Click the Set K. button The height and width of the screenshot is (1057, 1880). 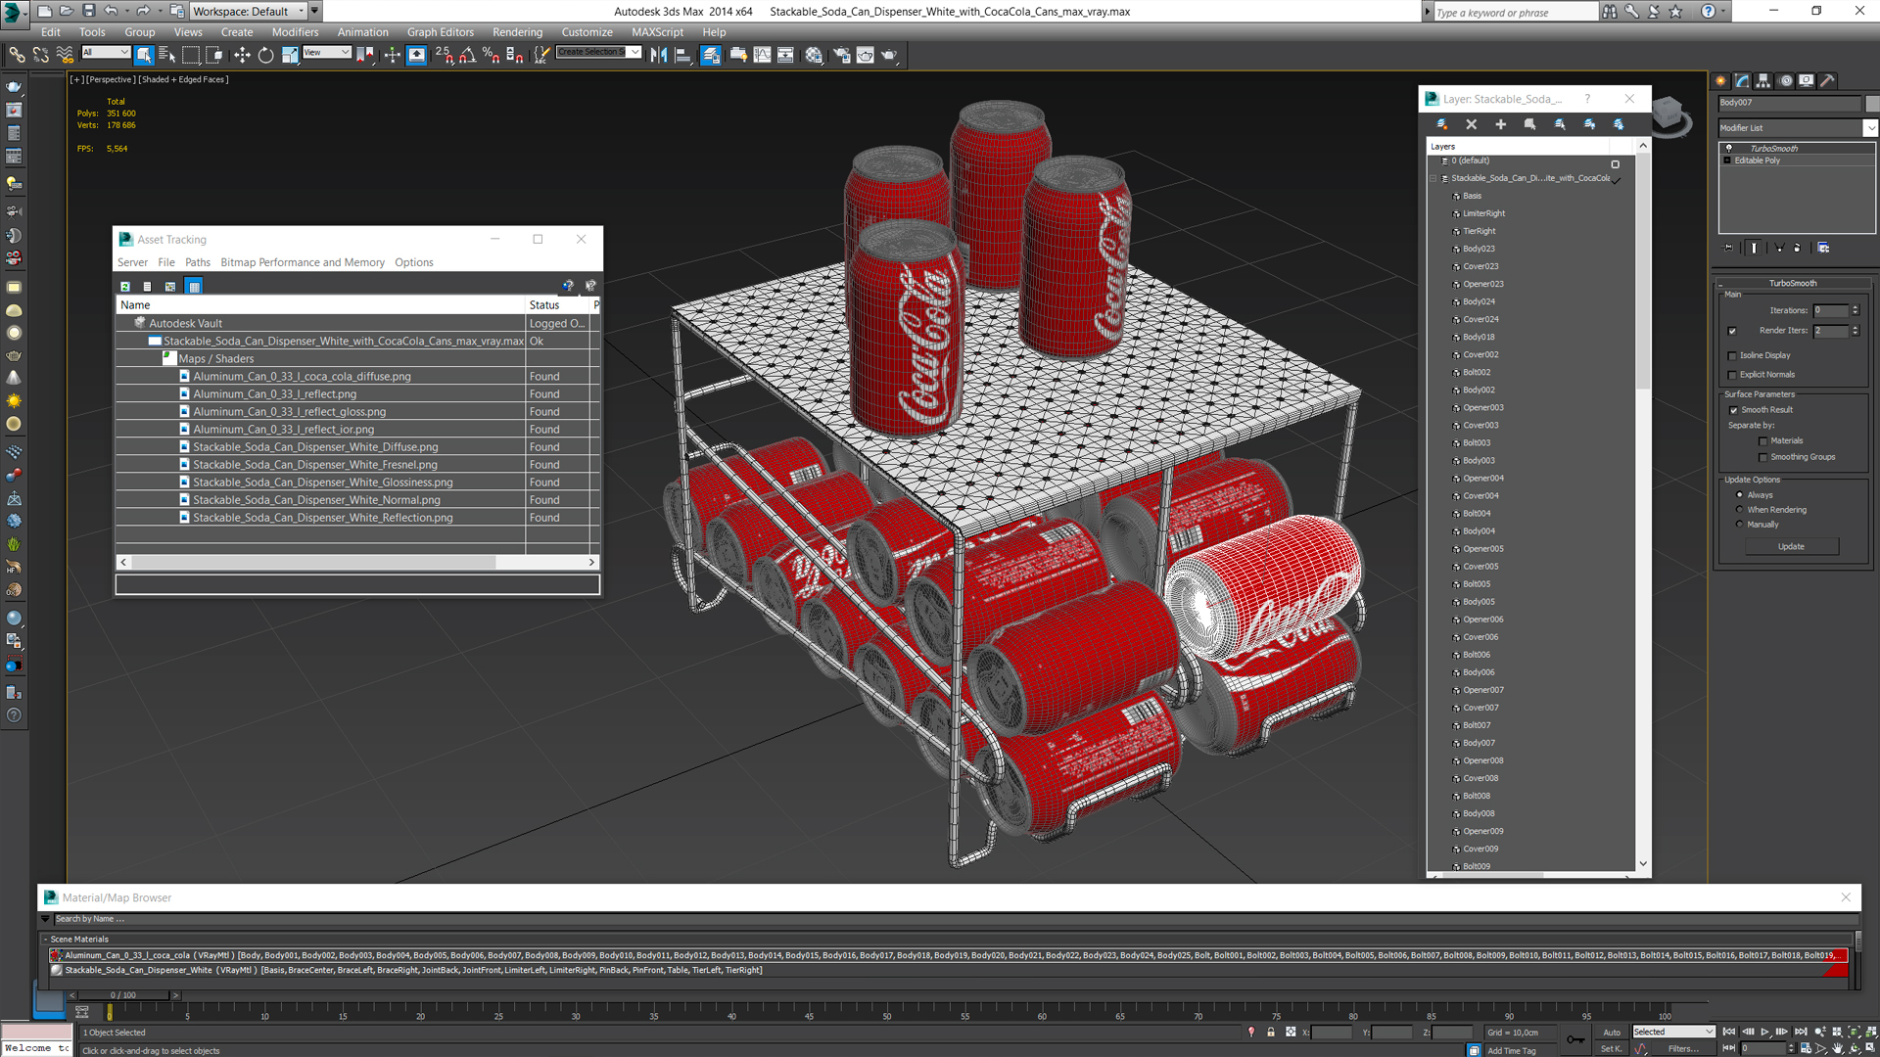pos(1611,1048)
